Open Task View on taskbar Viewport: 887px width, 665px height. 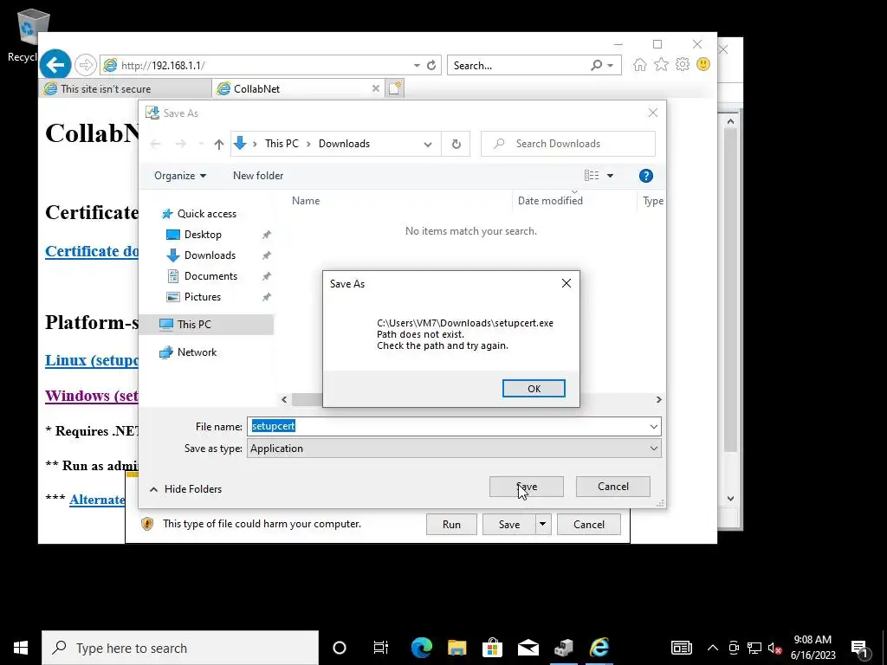[381, 648]
